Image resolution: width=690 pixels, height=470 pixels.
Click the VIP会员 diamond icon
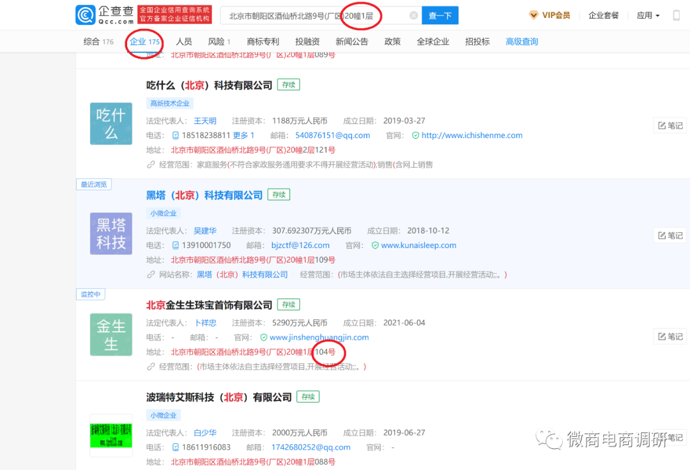click(533, 14)
